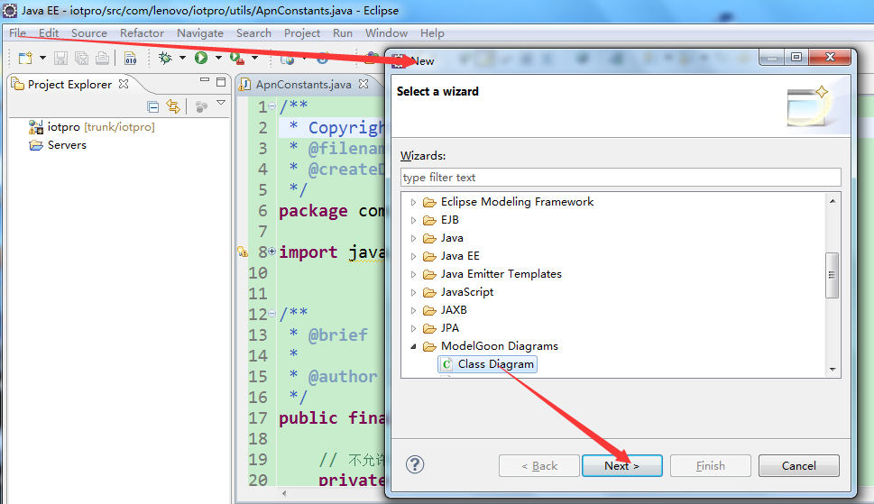Collapse All in Project Explorer
The image size is (874, 504).
153,106
